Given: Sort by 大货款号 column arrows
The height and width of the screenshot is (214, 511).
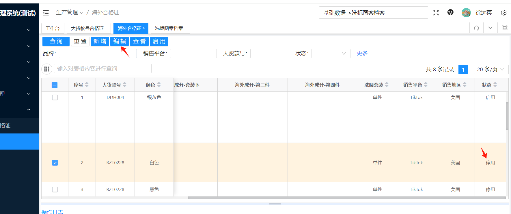Looking at the screenshot, I should (x=125, y=85).
